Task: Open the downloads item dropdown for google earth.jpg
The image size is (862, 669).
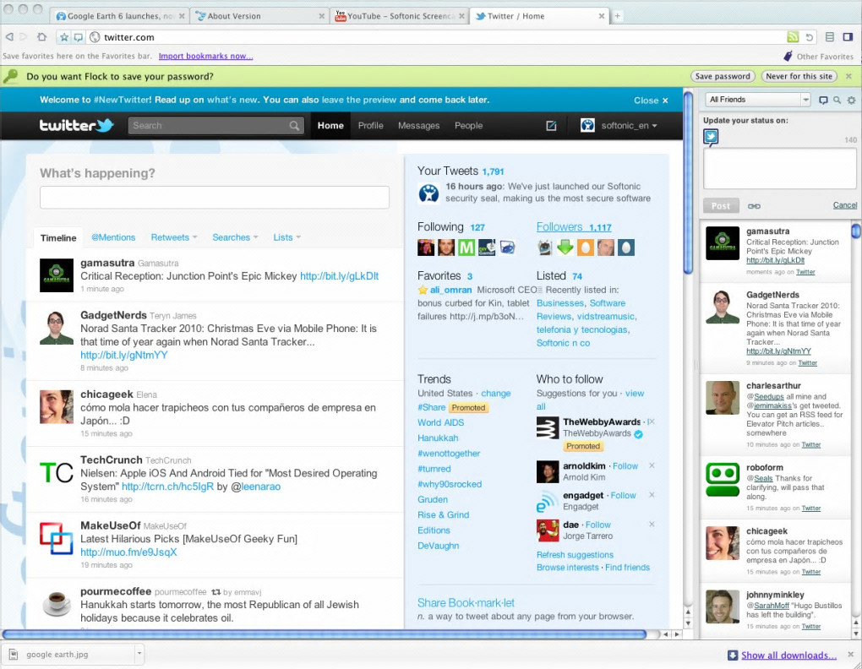Action: (x=139, y=654)
